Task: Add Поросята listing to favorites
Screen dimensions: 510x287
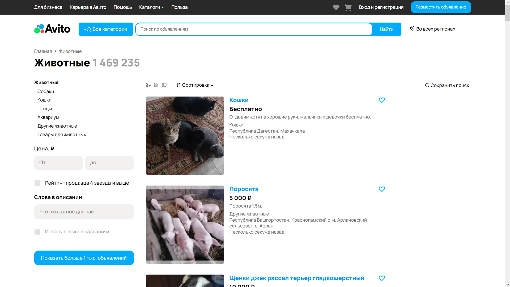Action: click(x=382, y=189)
